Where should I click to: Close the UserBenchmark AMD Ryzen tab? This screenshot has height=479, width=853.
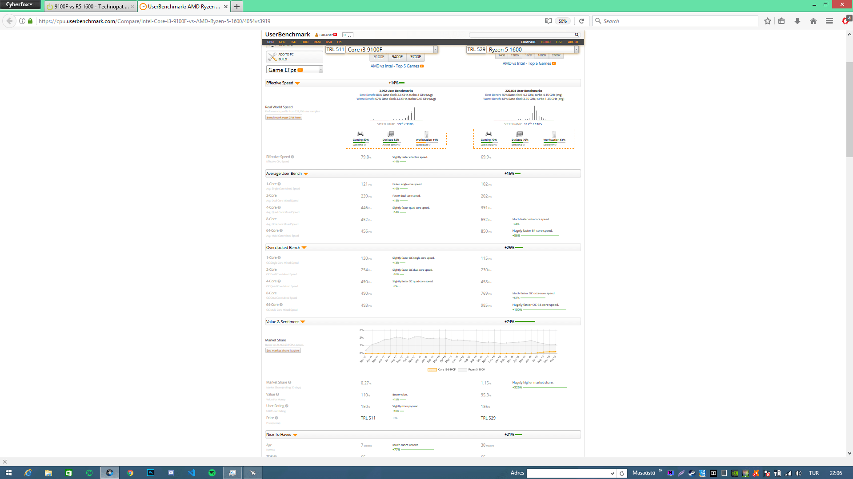[226, 7]
